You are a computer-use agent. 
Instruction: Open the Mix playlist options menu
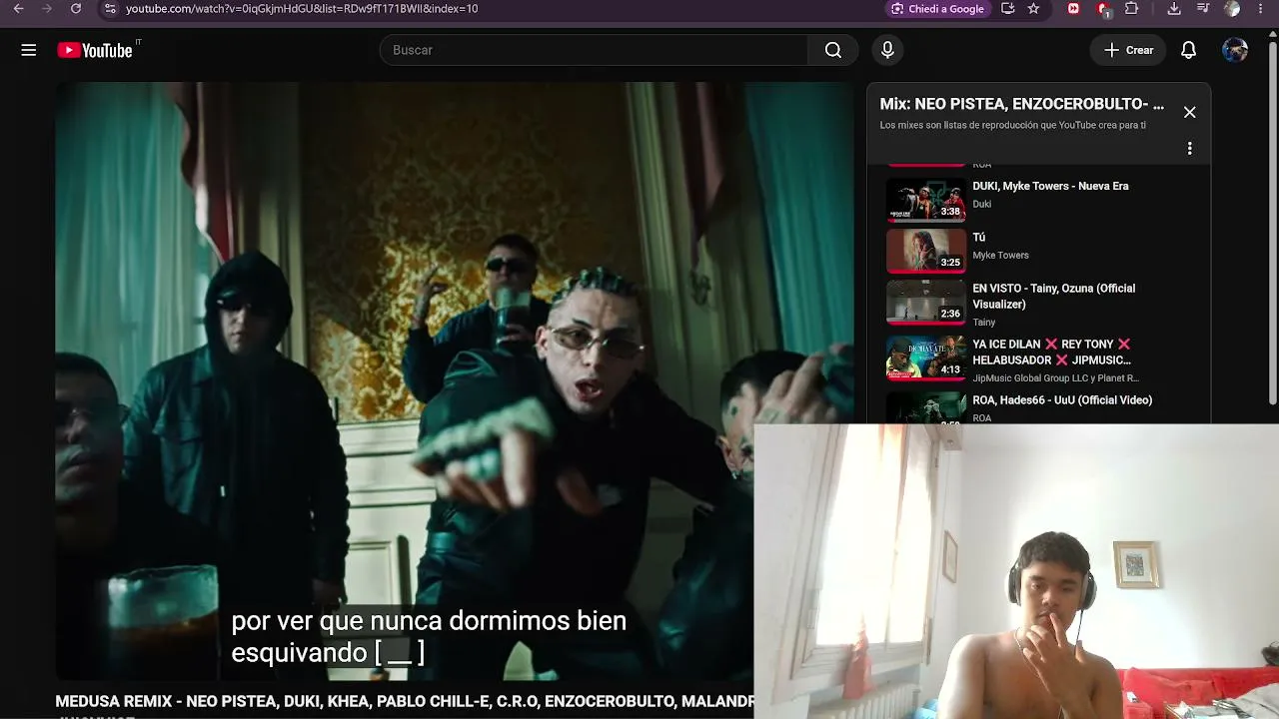[x=1189, y=149]
